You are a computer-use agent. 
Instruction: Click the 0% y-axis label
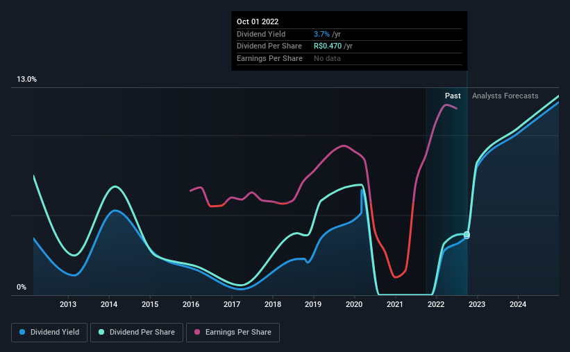22,288
